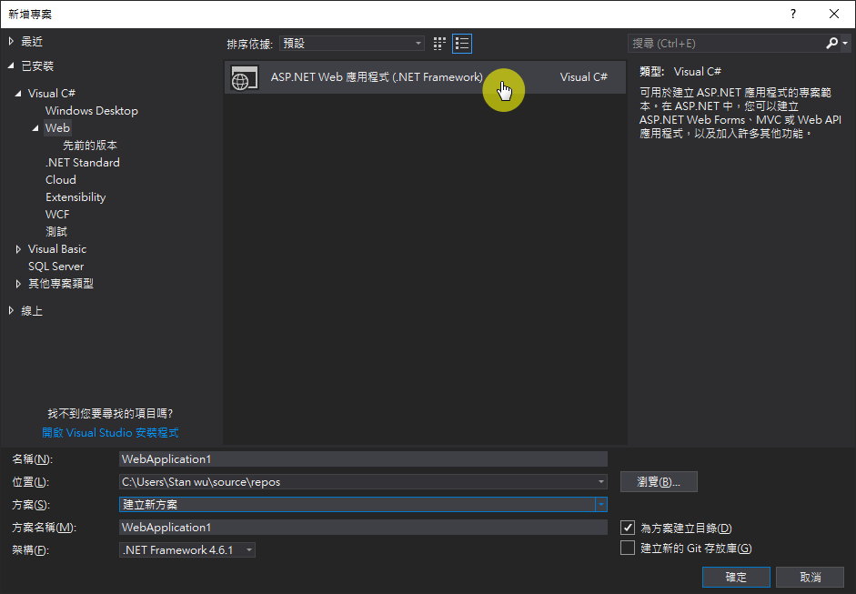The height and width of the screenshot is (594, 856).
Task: Check the create new Git repository box
Action: (x=628, y=548)
